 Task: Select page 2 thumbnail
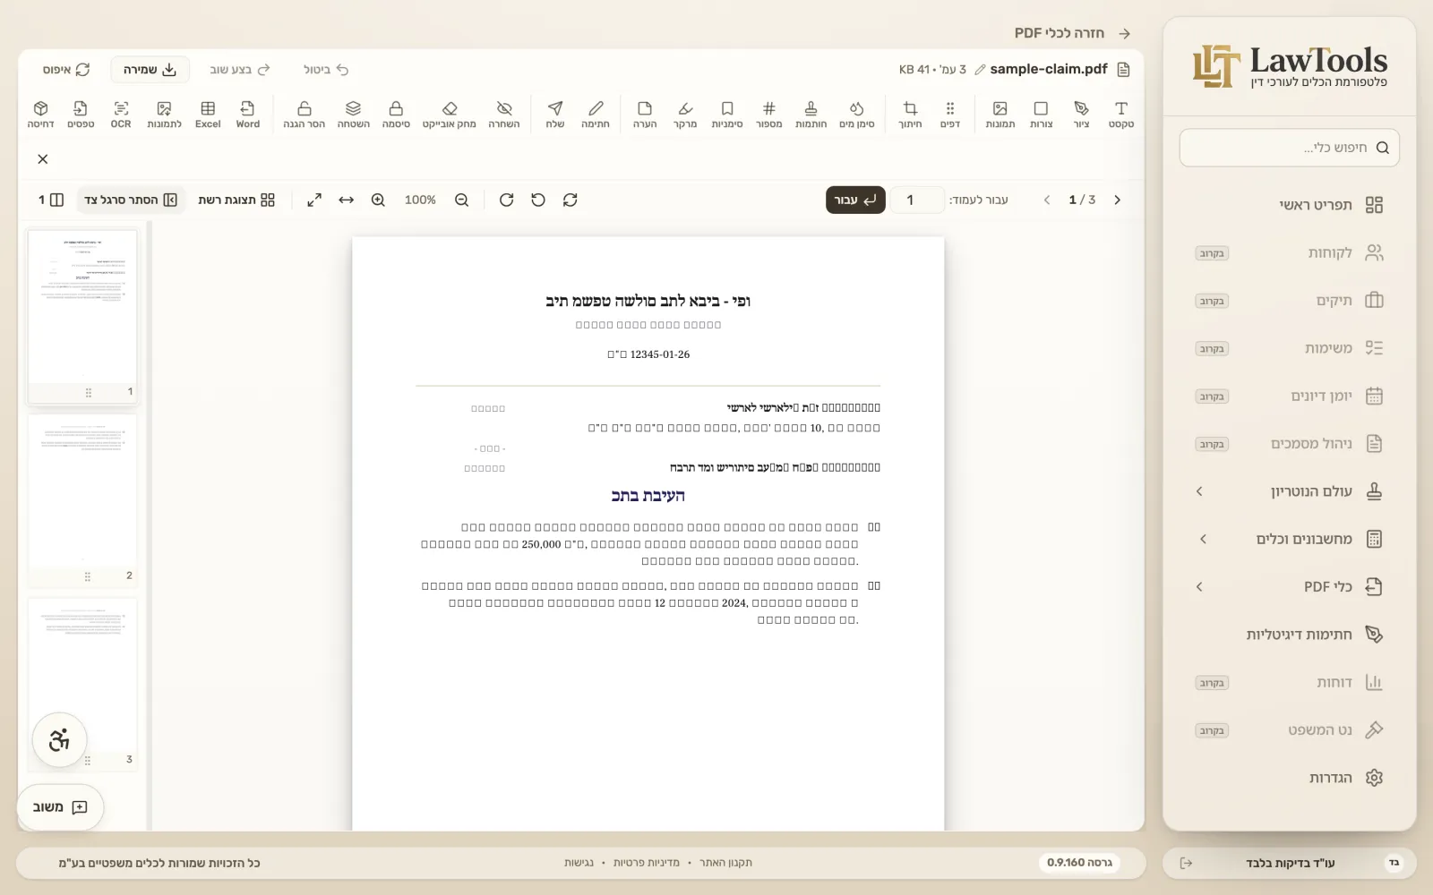pos(82,499)
